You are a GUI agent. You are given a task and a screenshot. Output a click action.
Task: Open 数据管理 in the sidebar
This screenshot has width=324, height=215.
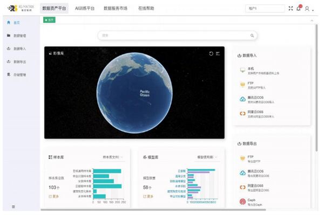coord(20,36)
